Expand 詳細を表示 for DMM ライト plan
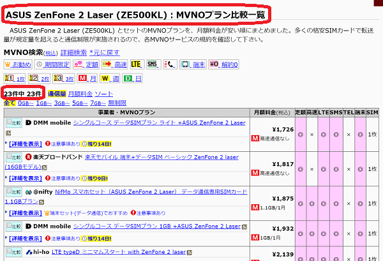The height and width of the screenshot is (261, 383). [x=26, y=144]
